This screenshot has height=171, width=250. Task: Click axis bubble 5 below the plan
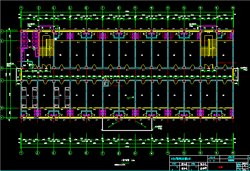pos(70,153)
